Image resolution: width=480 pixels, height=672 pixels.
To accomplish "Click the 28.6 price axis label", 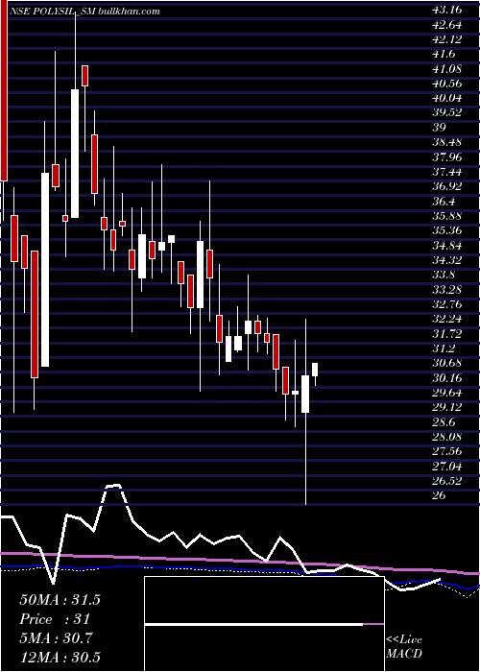I will click(444, 421).
